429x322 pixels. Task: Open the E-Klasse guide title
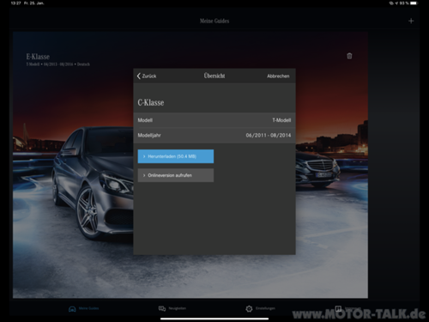pos(38,57)
